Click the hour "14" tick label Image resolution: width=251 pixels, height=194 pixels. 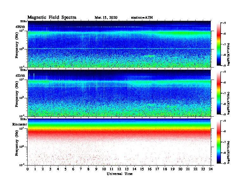click(x=134, y=169)
